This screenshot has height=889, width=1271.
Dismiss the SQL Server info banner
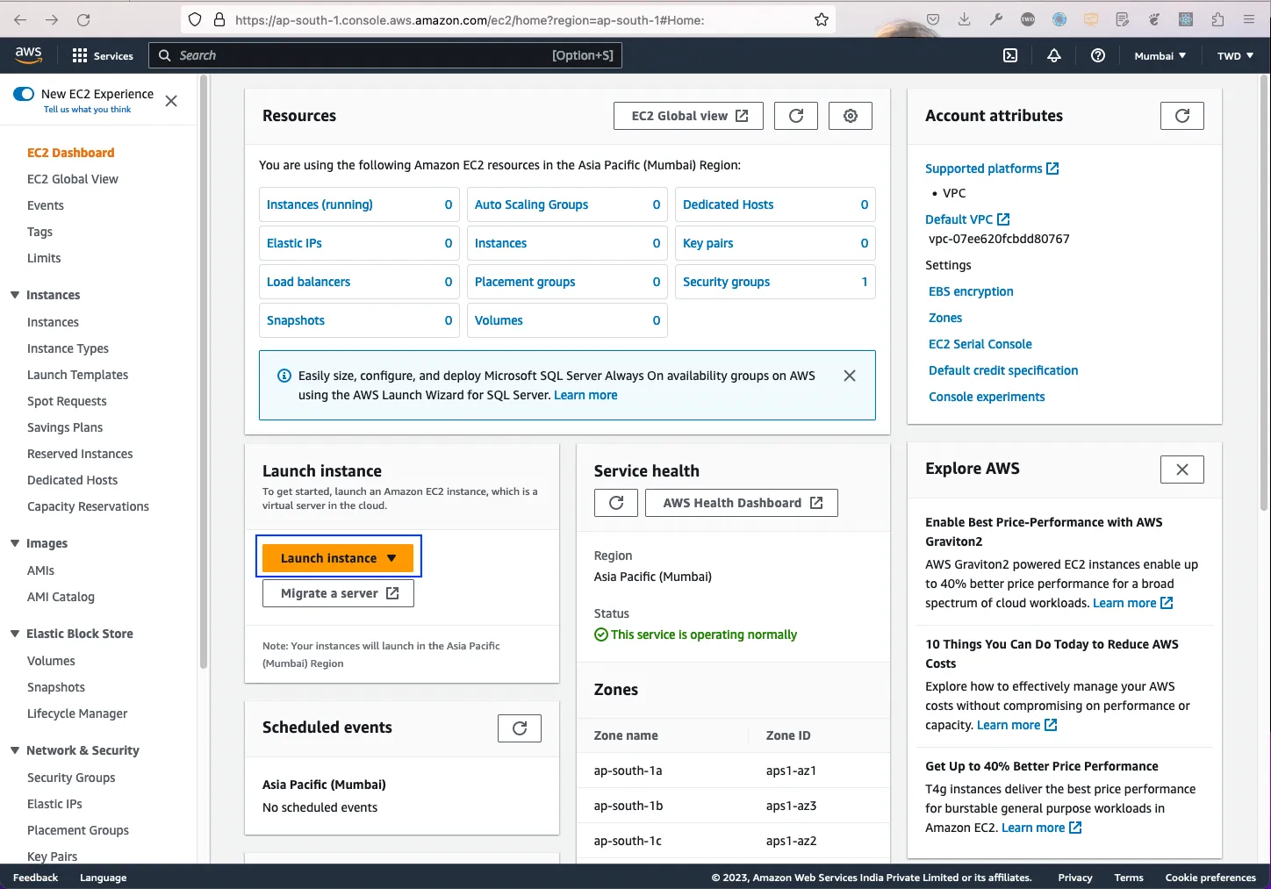850,376
